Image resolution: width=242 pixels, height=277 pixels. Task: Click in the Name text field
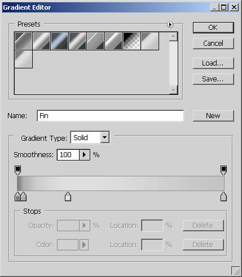pos(110,116)
